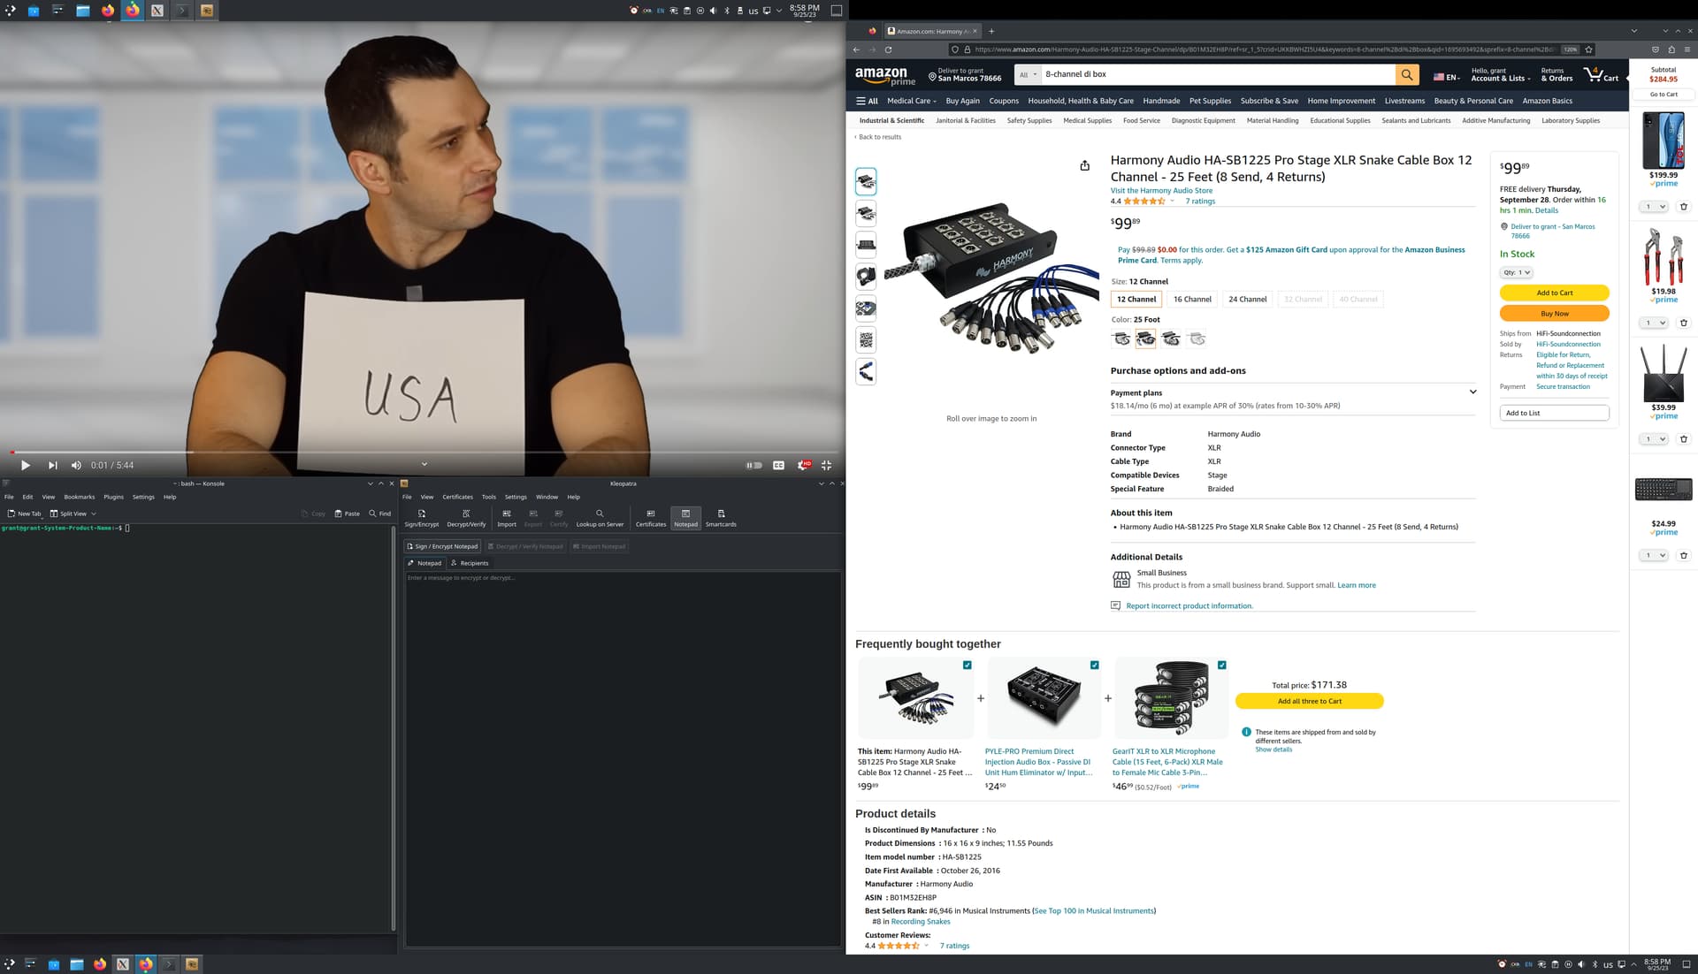Click Sign/Encrypt toolbar icon in Kleopatra
The image size is (1698, 974).
422,518
